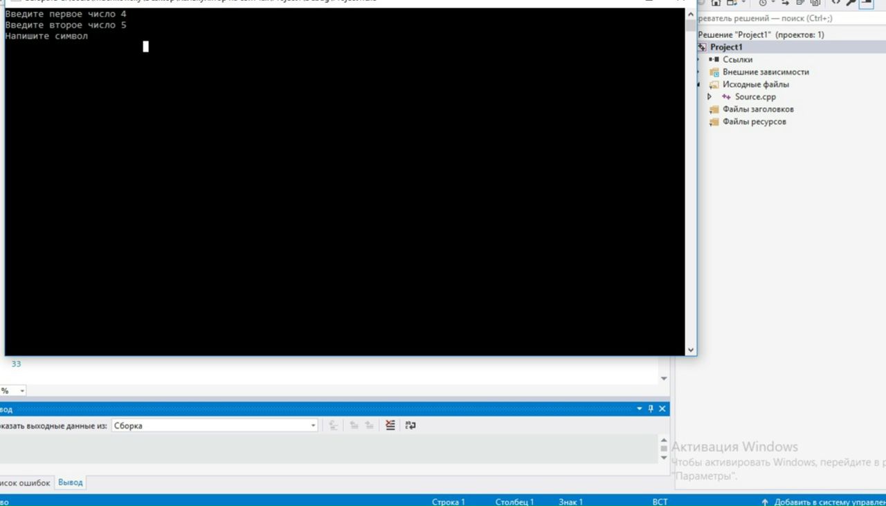Click the ВСТ insert mode indicator
The height and width of the screenshot is (506, 886).
click(660, 502)
